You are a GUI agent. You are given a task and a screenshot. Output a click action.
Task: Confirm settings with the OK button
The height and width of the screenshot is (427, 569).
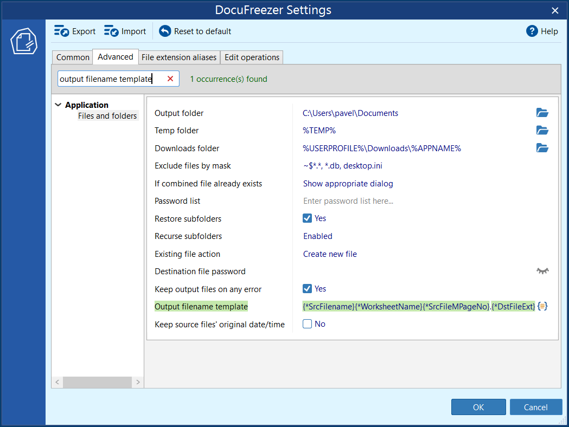pos(478,407)
